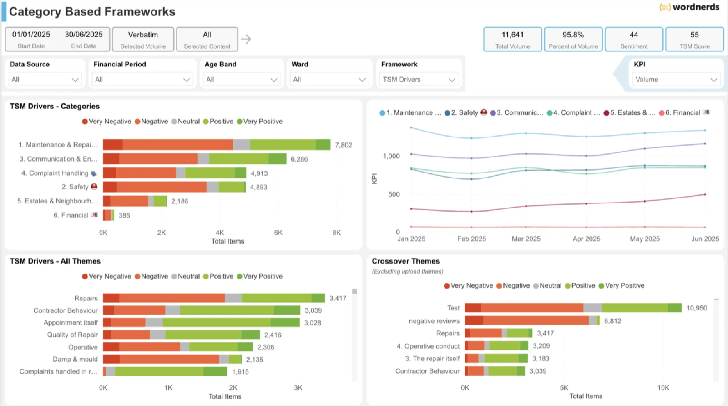Select the Operative theme bar

tap(178, 347)
